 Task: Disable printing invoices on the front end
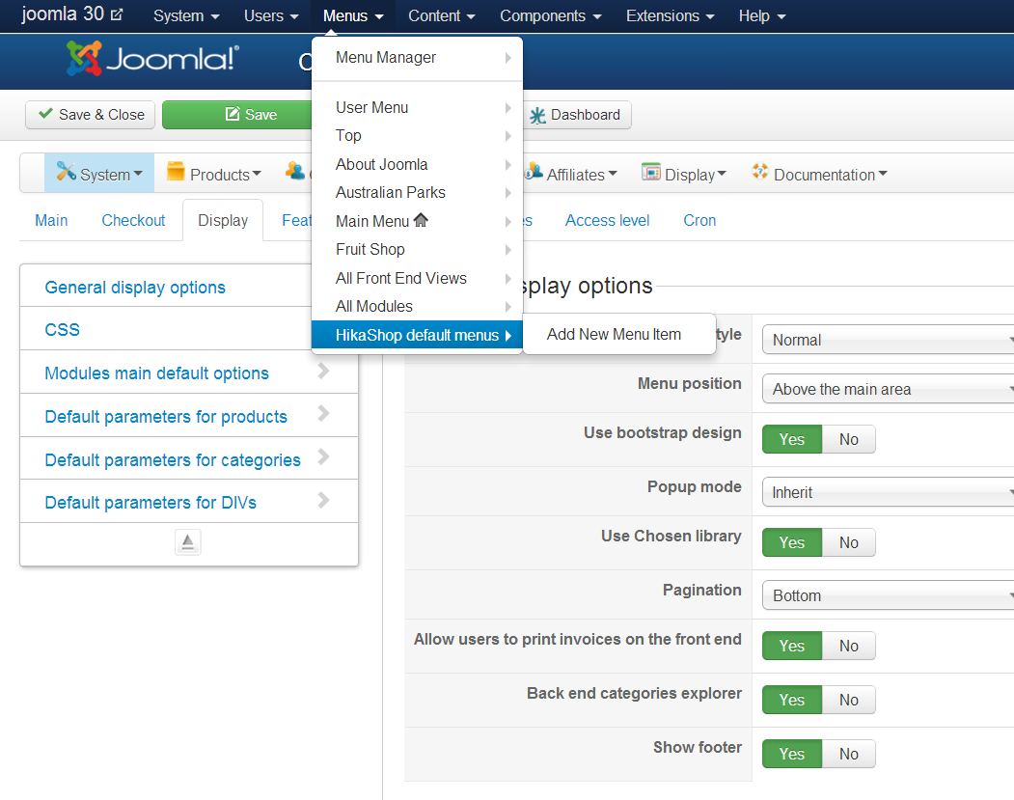[848, 646]
